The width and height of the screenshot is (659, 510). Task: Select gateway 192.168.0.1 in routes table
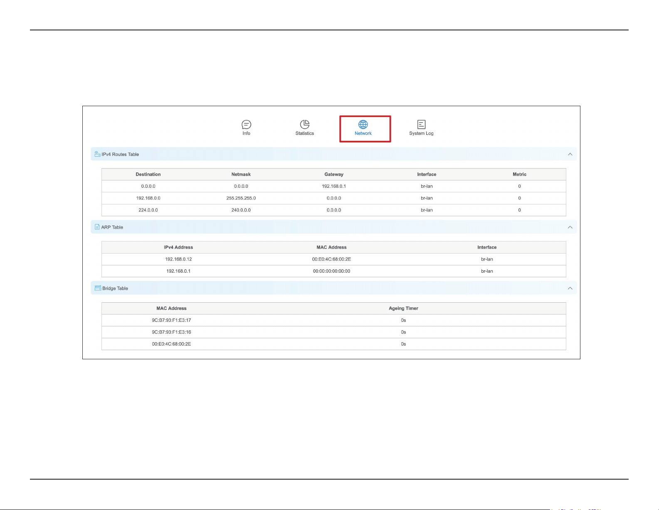(334, 187)
